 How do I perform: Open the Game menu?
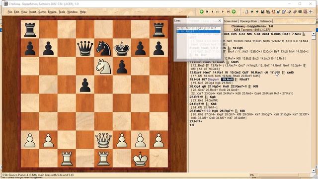coord(42,12)
